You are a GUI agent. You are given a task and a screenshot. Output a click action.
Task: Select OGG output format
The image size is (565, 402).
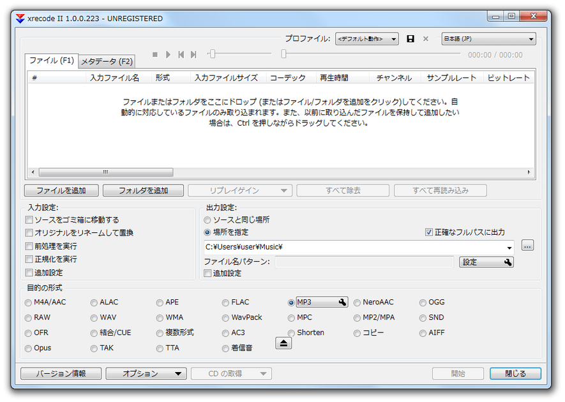423,303
